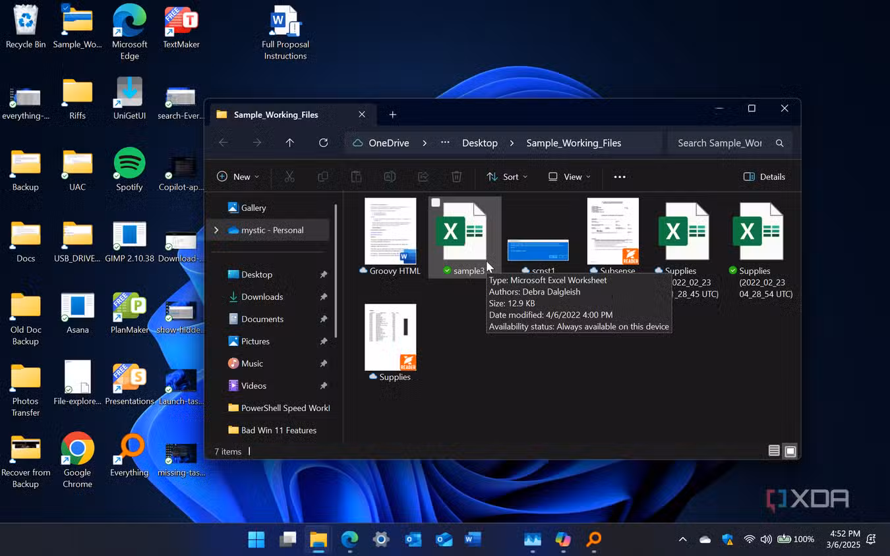Create a new item with the New button
The image size is (890, 556).
tap(237, 177)
